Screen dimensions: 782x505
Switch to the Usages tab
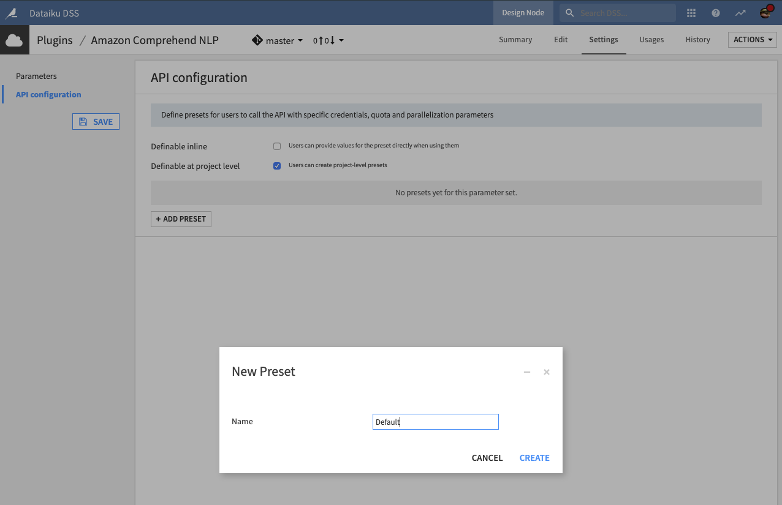pyautogui.click(x=651, y=39)
